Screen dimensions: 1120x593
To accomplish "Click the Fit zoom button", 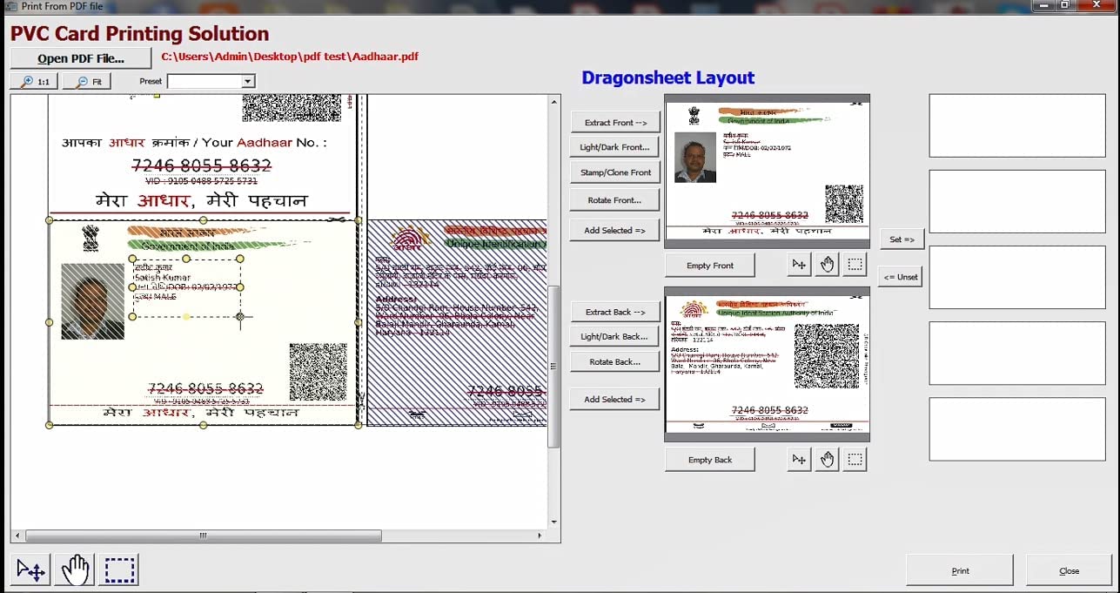I will click(x=86, y=81).
